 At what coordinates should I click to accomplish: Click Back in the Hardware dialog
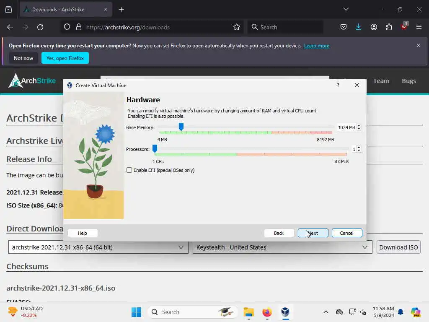click(x=279, y=233)
